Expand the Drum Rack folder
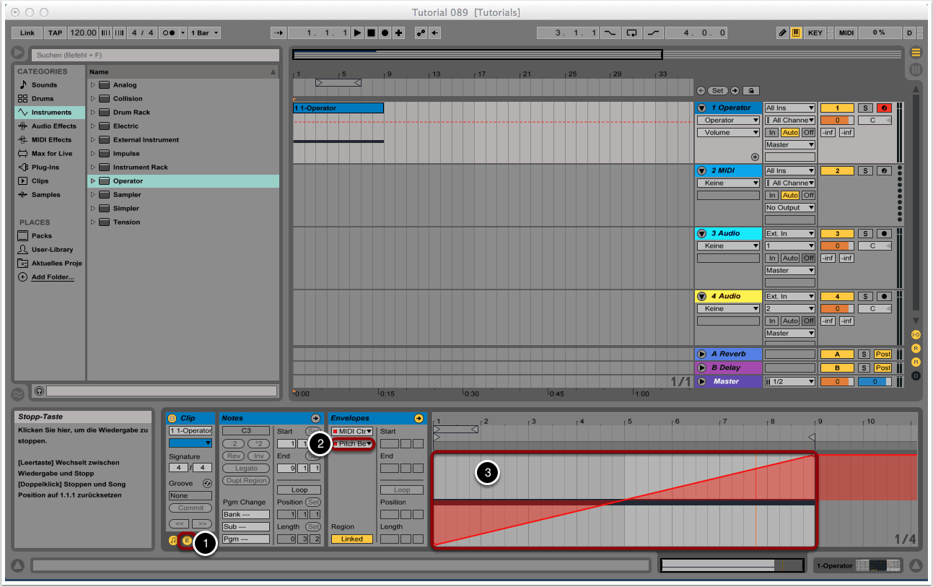The height and width of the screenshot is (587, 933). tap(93, 113)
